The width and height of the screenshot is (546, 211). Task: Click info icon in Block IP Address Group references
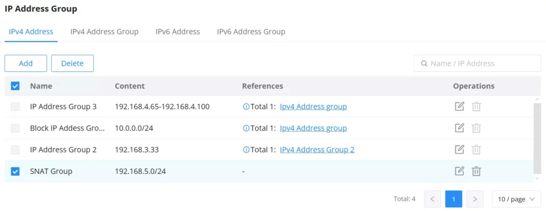click(246, 128)
